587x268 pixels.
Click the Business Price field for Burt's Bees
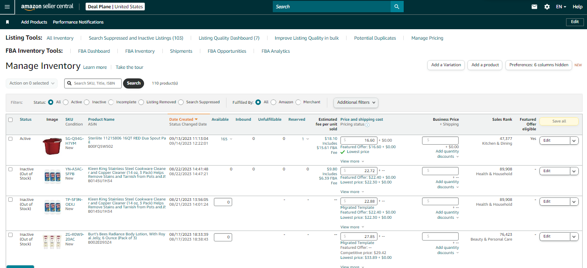coord(440,236)
